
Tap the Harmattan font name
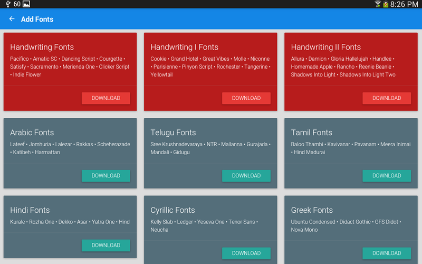tap(47, 152)
